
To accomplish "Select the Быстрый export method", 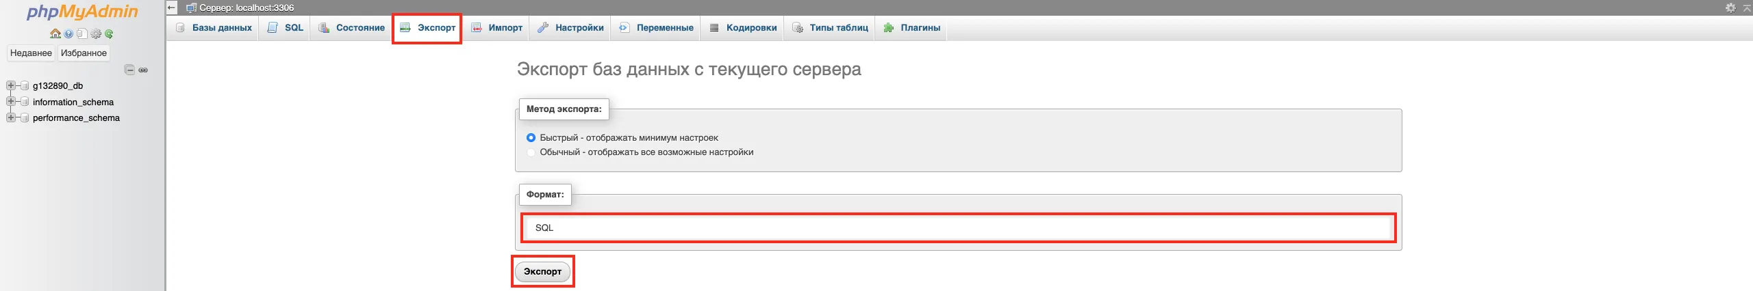I will (x=531, y=138).
